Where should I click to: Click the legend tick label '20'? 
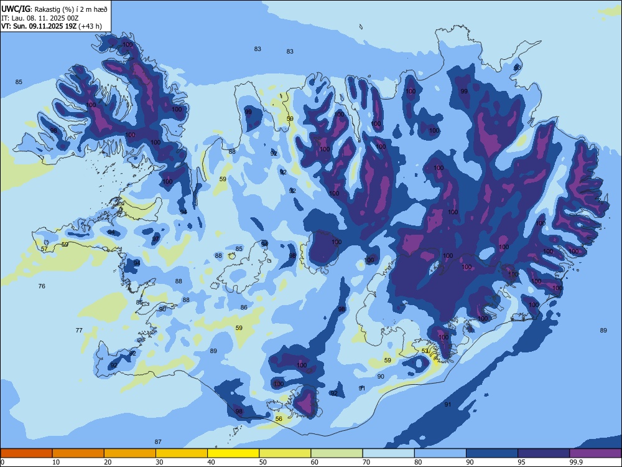click(108, 462)
